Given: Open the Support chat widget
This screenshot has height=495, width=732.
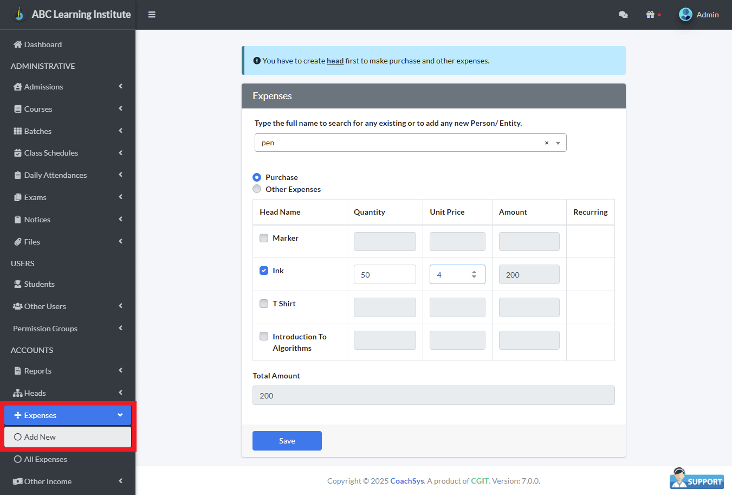Looking at the screenshot, I should pyautogui.click(x=696, y=479).
